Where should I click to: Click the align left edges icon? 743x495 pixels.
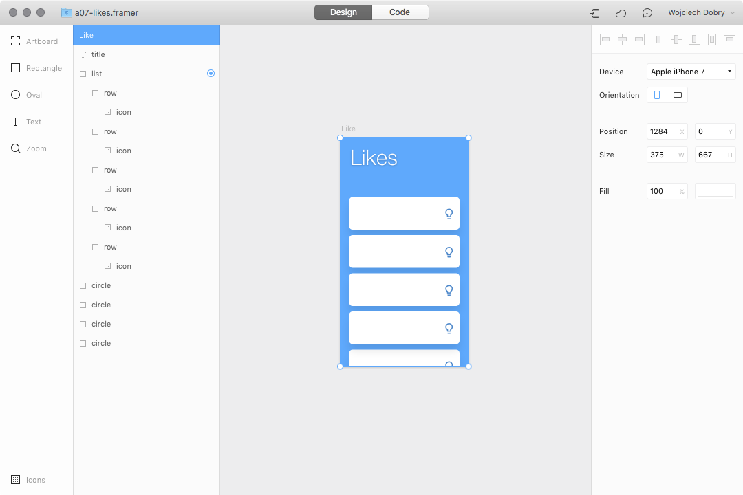[x=605, y=39]
